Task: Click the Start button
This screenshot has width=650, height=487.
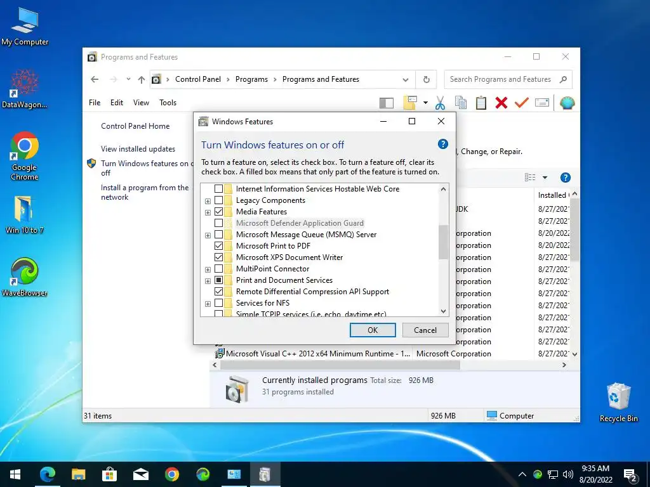Action: pos(15,474)
